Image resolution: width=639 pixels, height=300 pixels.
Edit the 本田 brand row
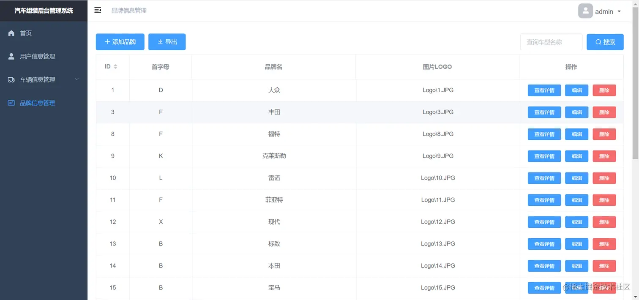576,266
